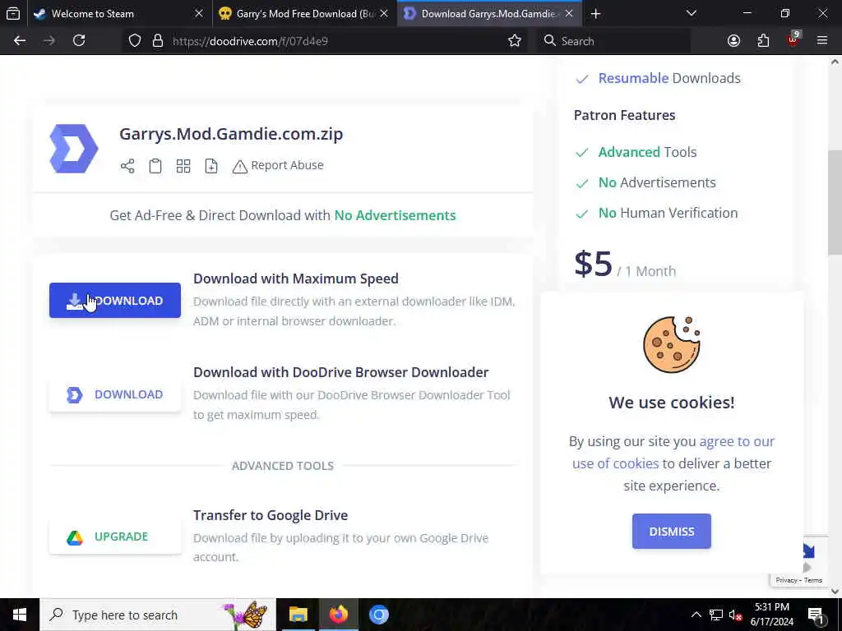
Task: Click the browser Search field
Action: tap(613, 41)
